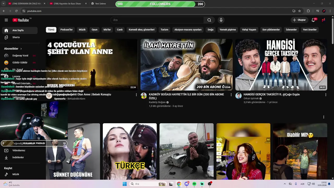The width and height of the screenshot is (334, 188).
Task: Switch to Yeni Sekme browser tab
Action: [100, 4]
